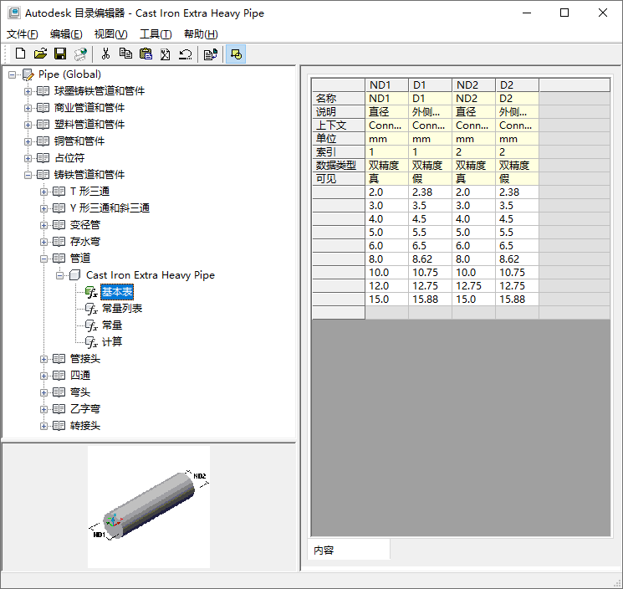Image resolution: width=623 pixels, height=589 pixels.
Task: Toggle the highlighted yellow view toolbar button
Action: click(x=236, y=54)
